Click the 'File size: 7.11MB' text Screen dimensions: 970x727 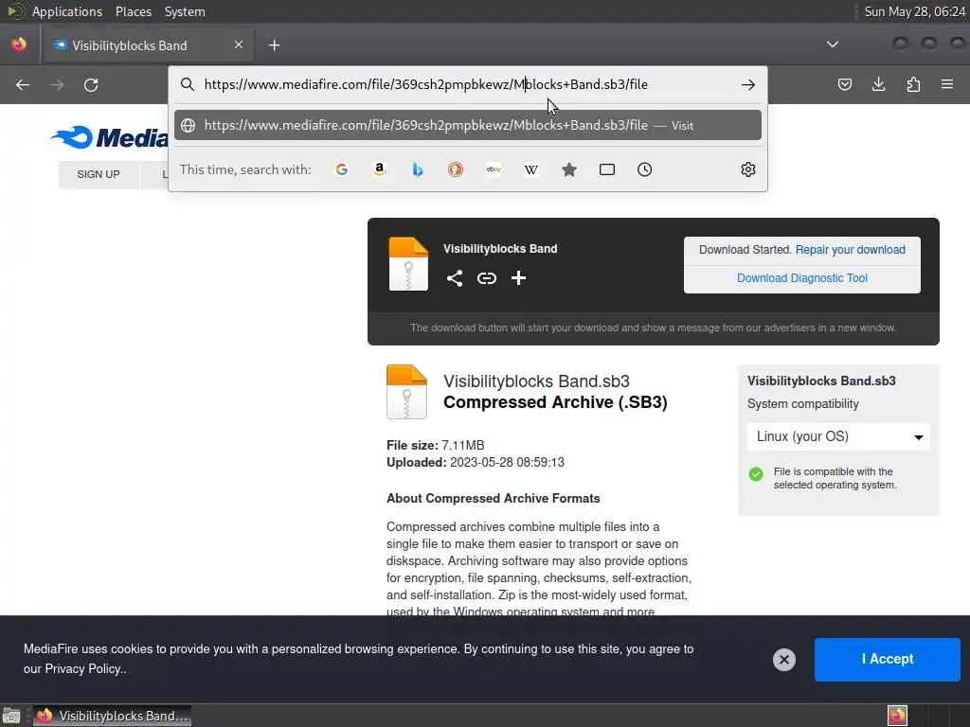point(436,445)
